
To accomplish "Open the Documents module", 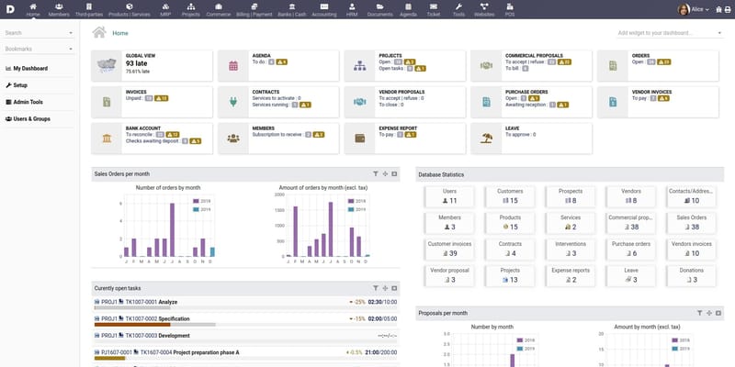I will [x=379, y=10].
